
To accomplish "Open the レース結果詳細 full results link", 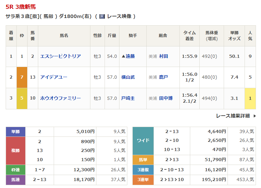I will 233,116.
